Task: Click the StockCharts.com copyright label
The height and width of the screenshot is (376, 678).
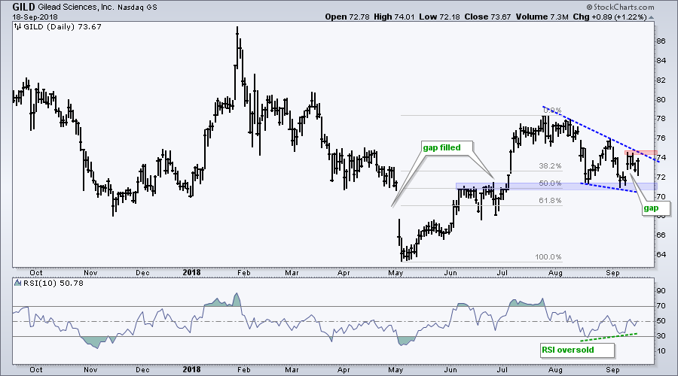Action: click(620, 7)
